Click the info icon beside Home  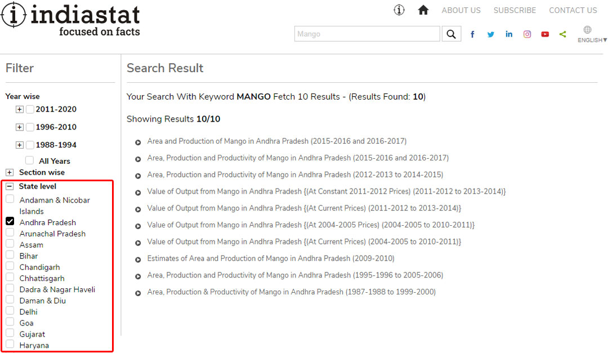(399, 10)
